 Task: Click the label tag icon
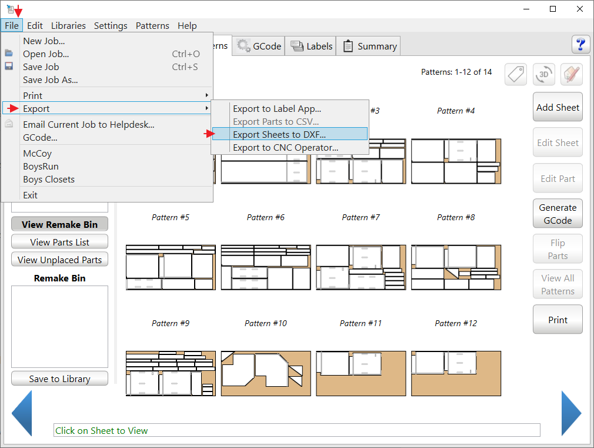pyautogui.click(x=516, y=74)
